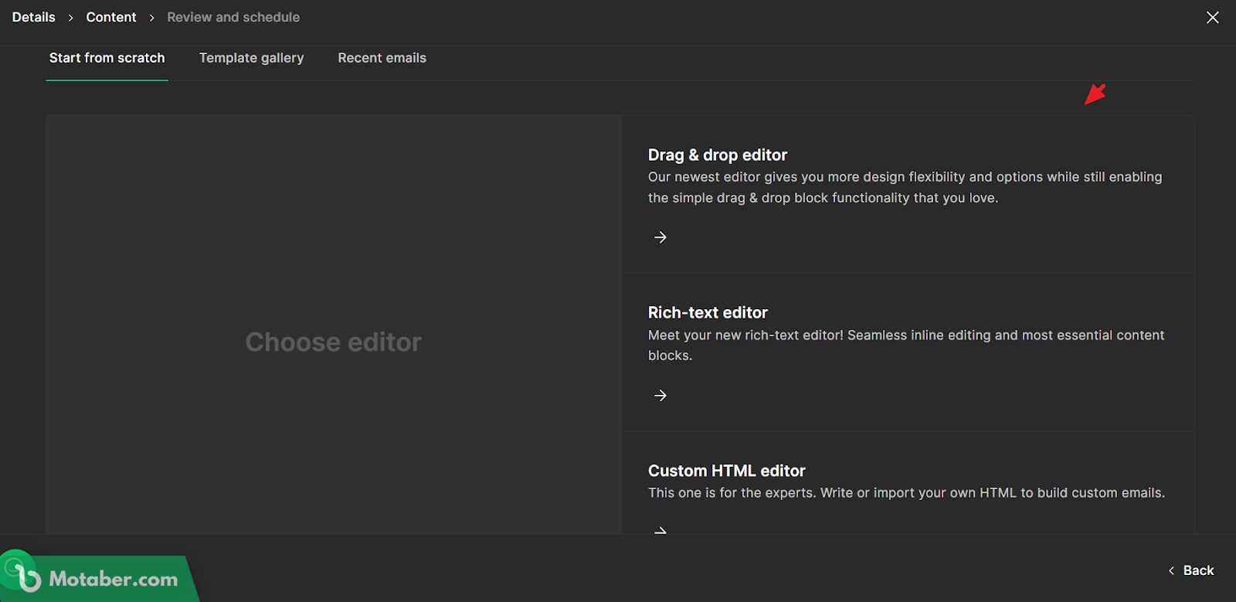
Task: Open Rich-text editor arrow
Action: [x=660, y=396]
